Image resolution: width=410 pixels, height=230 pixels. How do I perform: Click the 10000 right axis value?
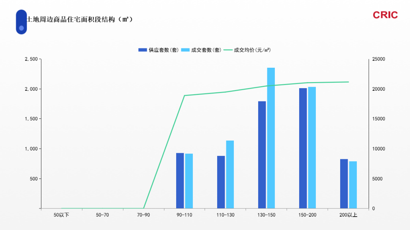[378, 149]
